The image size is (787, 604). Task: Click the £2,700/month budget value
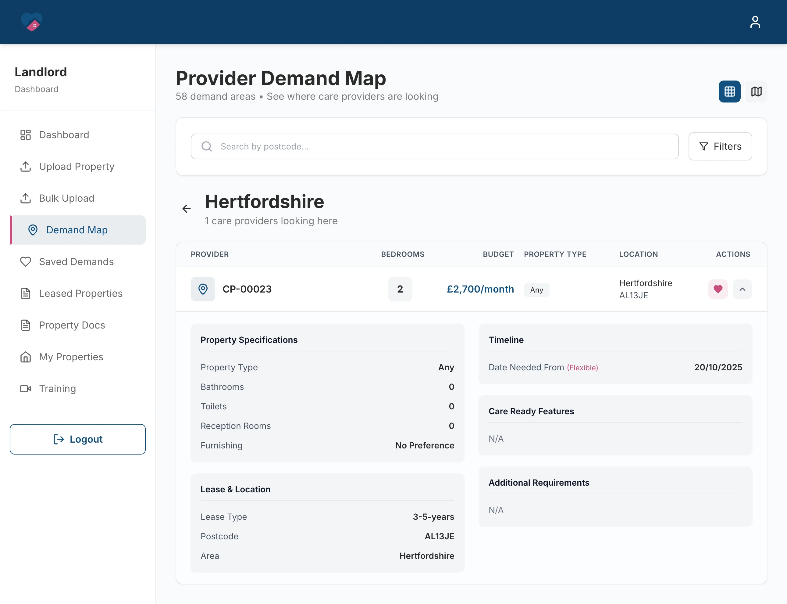point(480,289)
